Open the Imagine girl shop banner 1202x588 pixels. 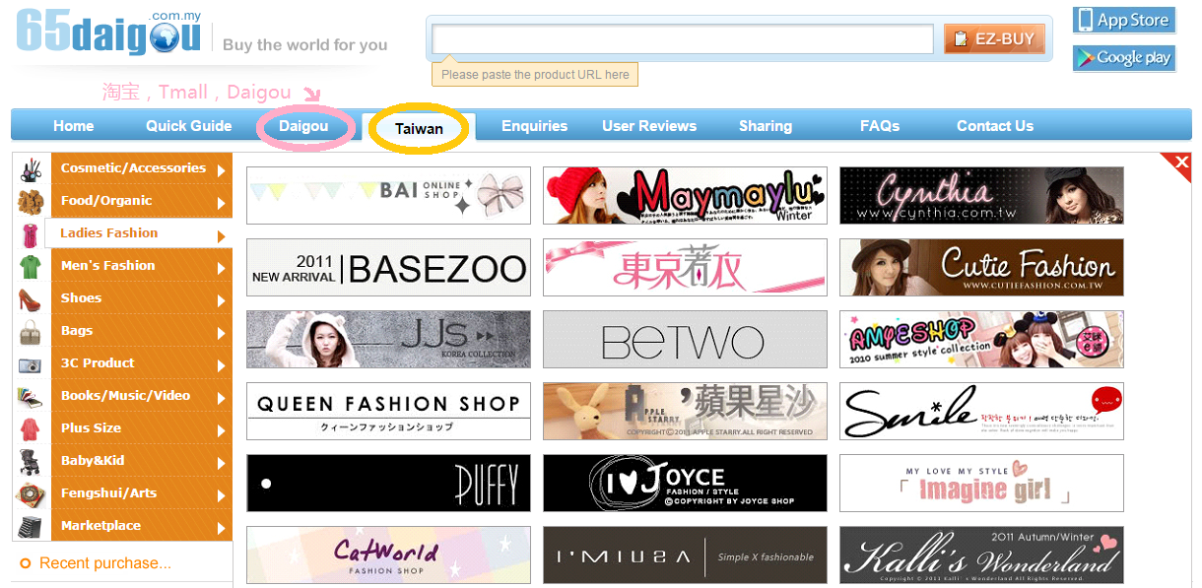pos(981,483)
